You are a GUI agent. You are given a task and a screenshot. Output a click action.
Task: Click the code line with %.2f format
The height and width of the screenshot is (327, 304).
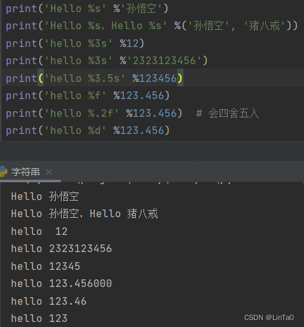[94, 113]
